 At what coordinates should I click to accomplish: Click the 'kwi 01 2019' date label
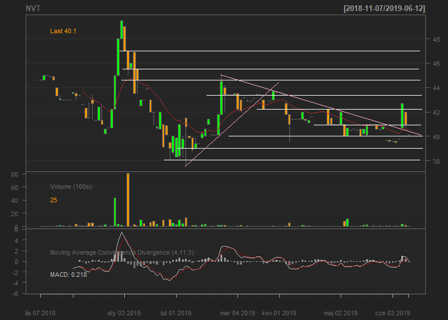coord(279,313)
